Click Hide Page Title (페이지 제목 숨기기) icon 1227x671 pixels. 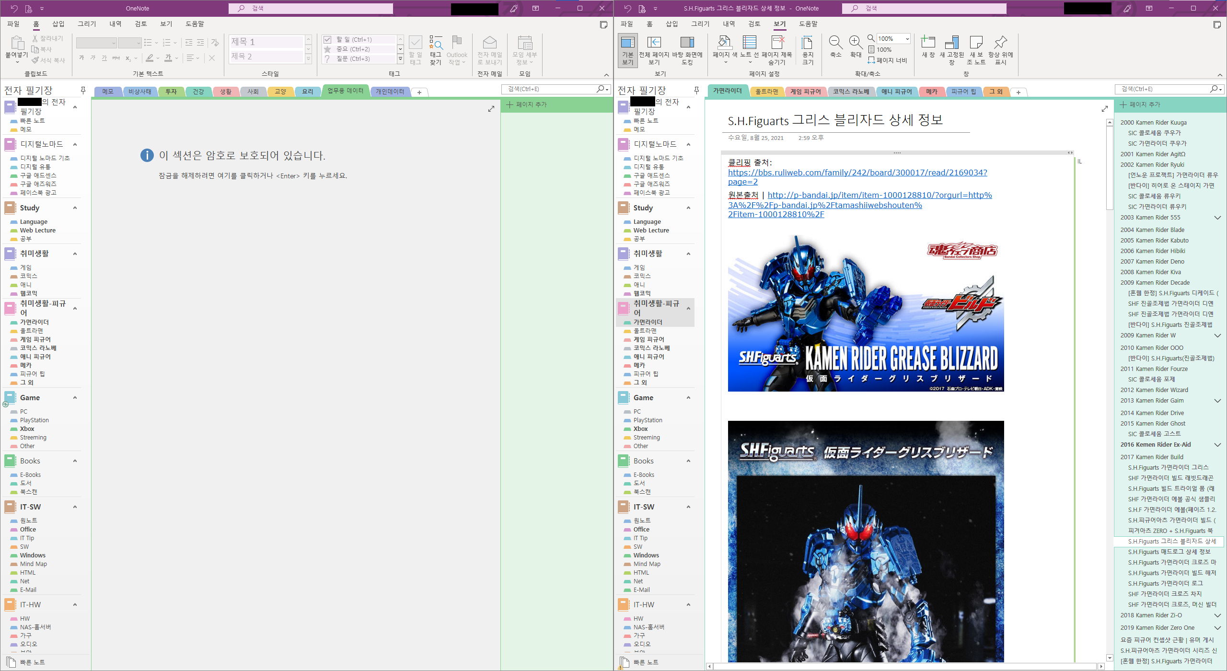(777, 43)
